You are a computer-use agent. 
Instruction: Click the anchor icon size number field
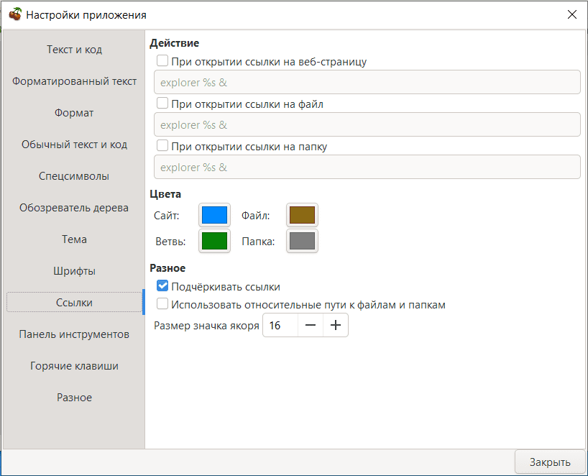click(x=280, y=326)
